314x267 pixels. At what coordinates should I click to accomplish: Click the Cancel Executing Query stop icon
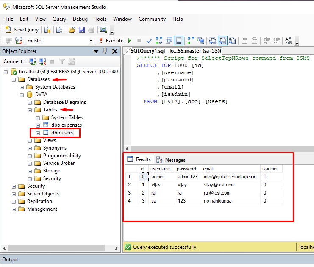coord(139,40)
